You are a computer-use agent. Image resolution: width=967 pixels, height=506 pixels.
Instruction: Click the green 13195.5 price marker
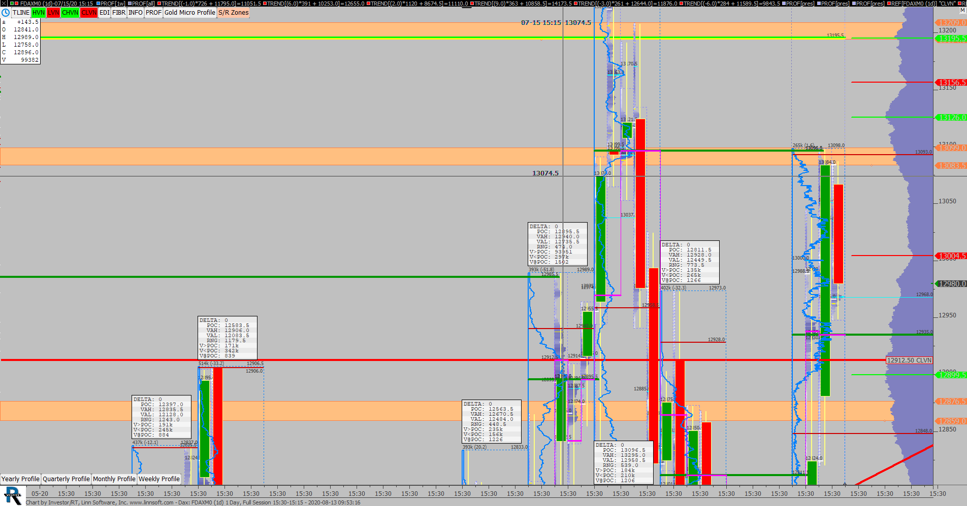tap(951, 39)
